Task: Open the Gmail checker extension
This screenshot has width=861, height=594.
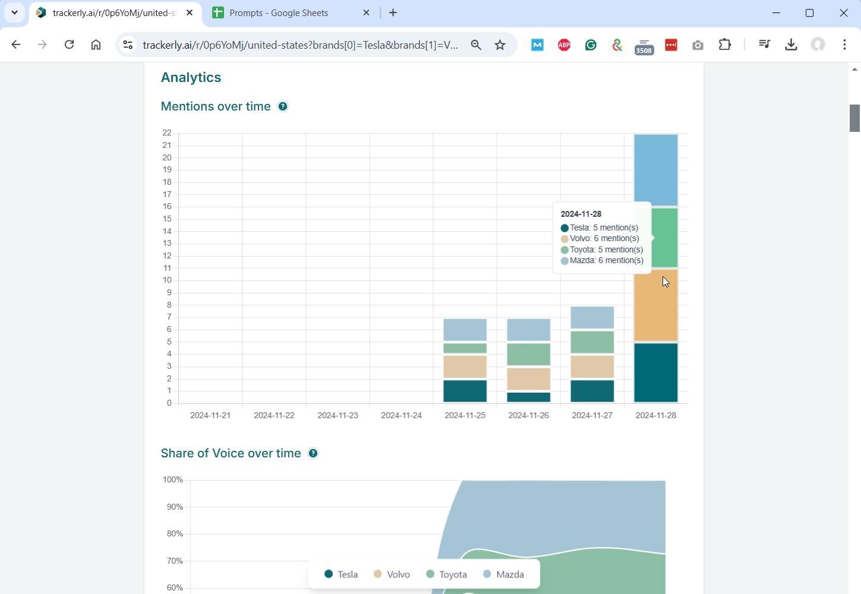Action: (537, 45)
